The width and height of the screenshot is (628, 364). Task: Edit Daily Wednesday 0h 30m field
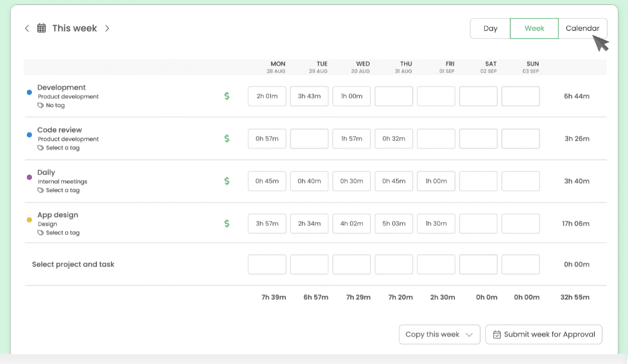352,181
